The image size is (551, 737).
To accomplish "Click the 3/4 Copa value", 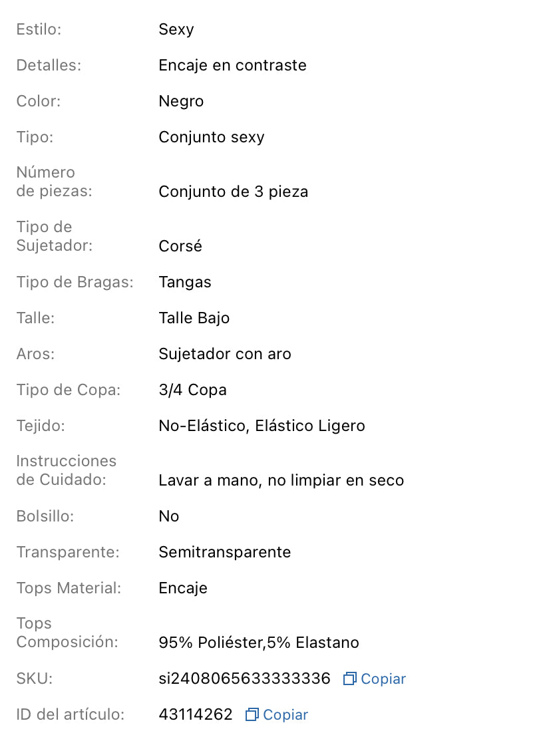I will [x=192, y=390].
